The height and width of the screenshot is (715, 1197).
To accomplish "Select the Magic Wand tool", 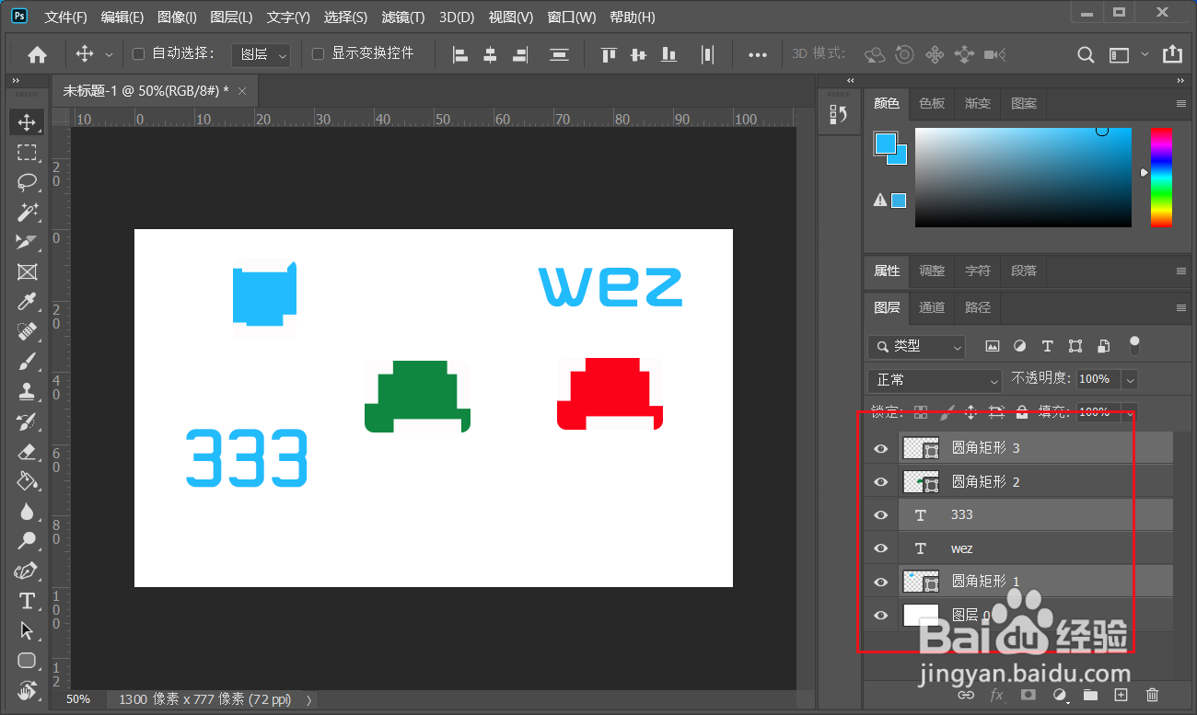I will pos(27,212).
